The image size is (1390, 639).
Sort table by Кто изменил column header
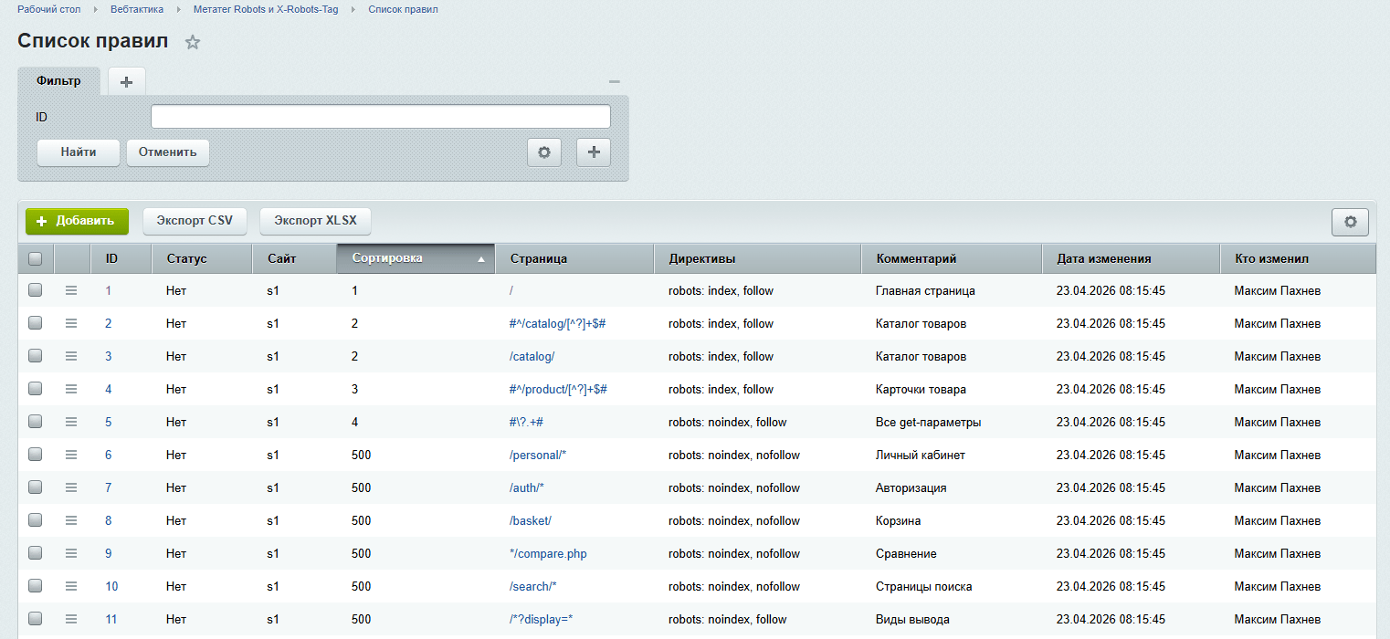1299,258
